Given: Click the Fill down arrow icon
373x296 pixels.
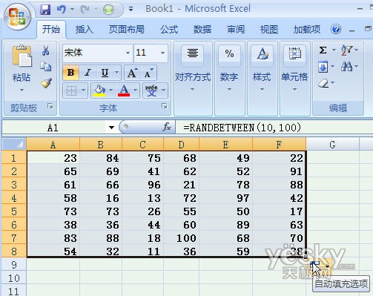Looking at the screenshot, I should [x=323, y=67].
